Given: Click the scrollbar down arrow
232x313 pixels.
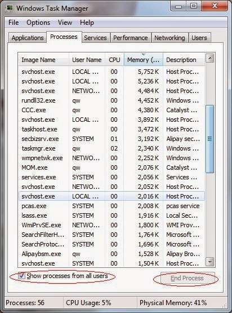Looking at the screenshot, I should click(210, 262).
